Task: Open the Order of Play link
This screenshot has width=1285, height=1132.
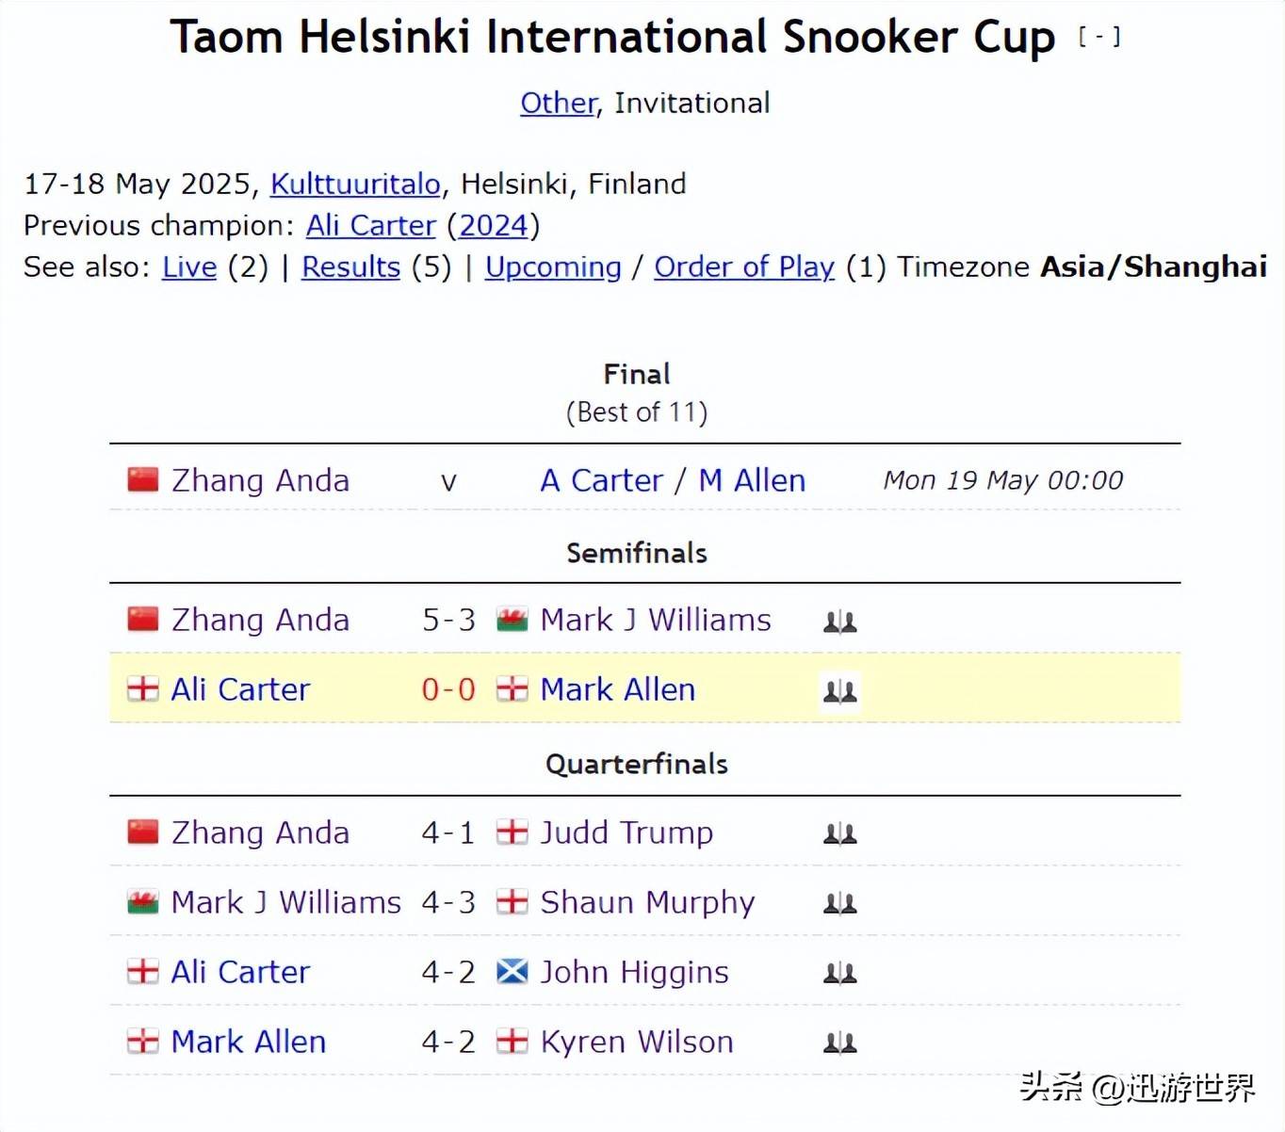Action: 744,267
